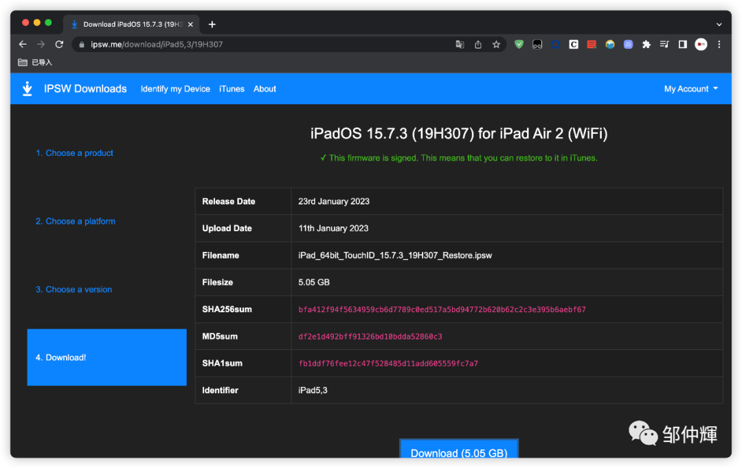Expand the tab search chevron
Image resolution: width=742 pixels, height=468 pixels.
pyautogui.click(x=719, y=24)
